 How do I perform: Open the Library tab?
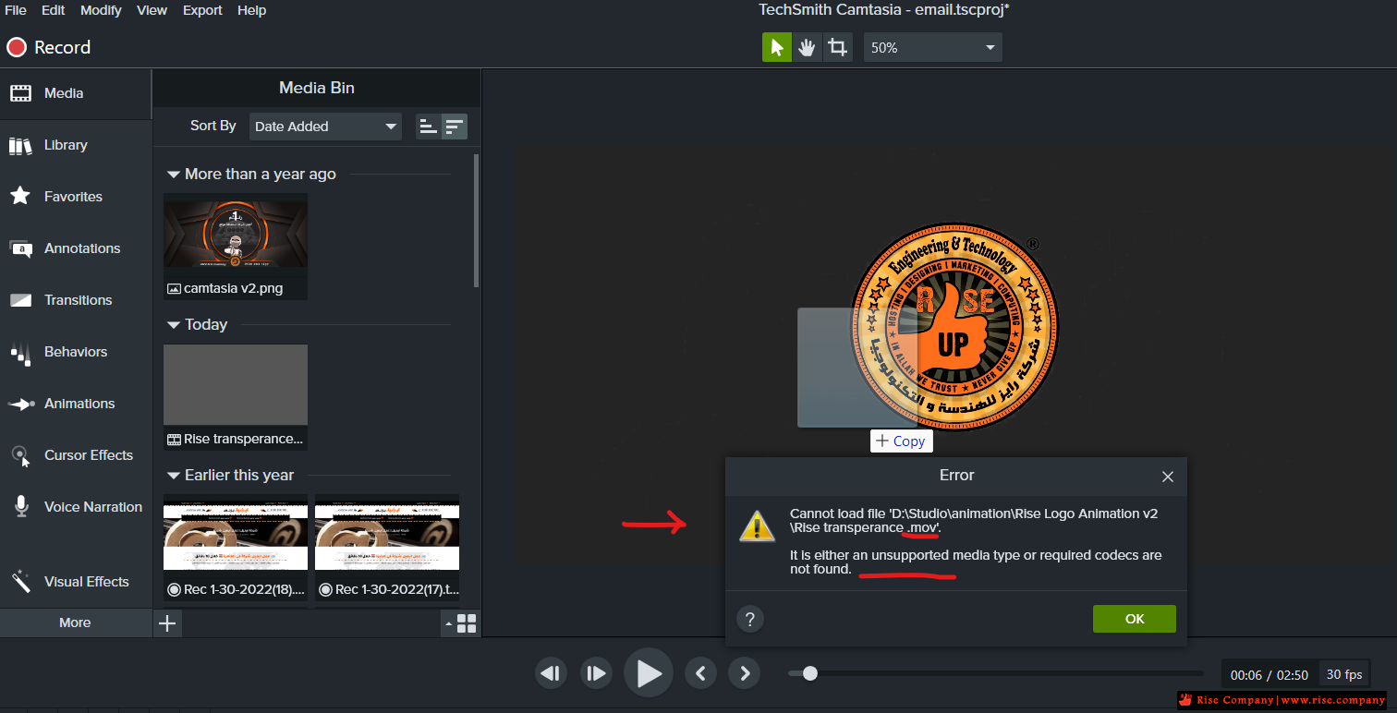[76, 145]
